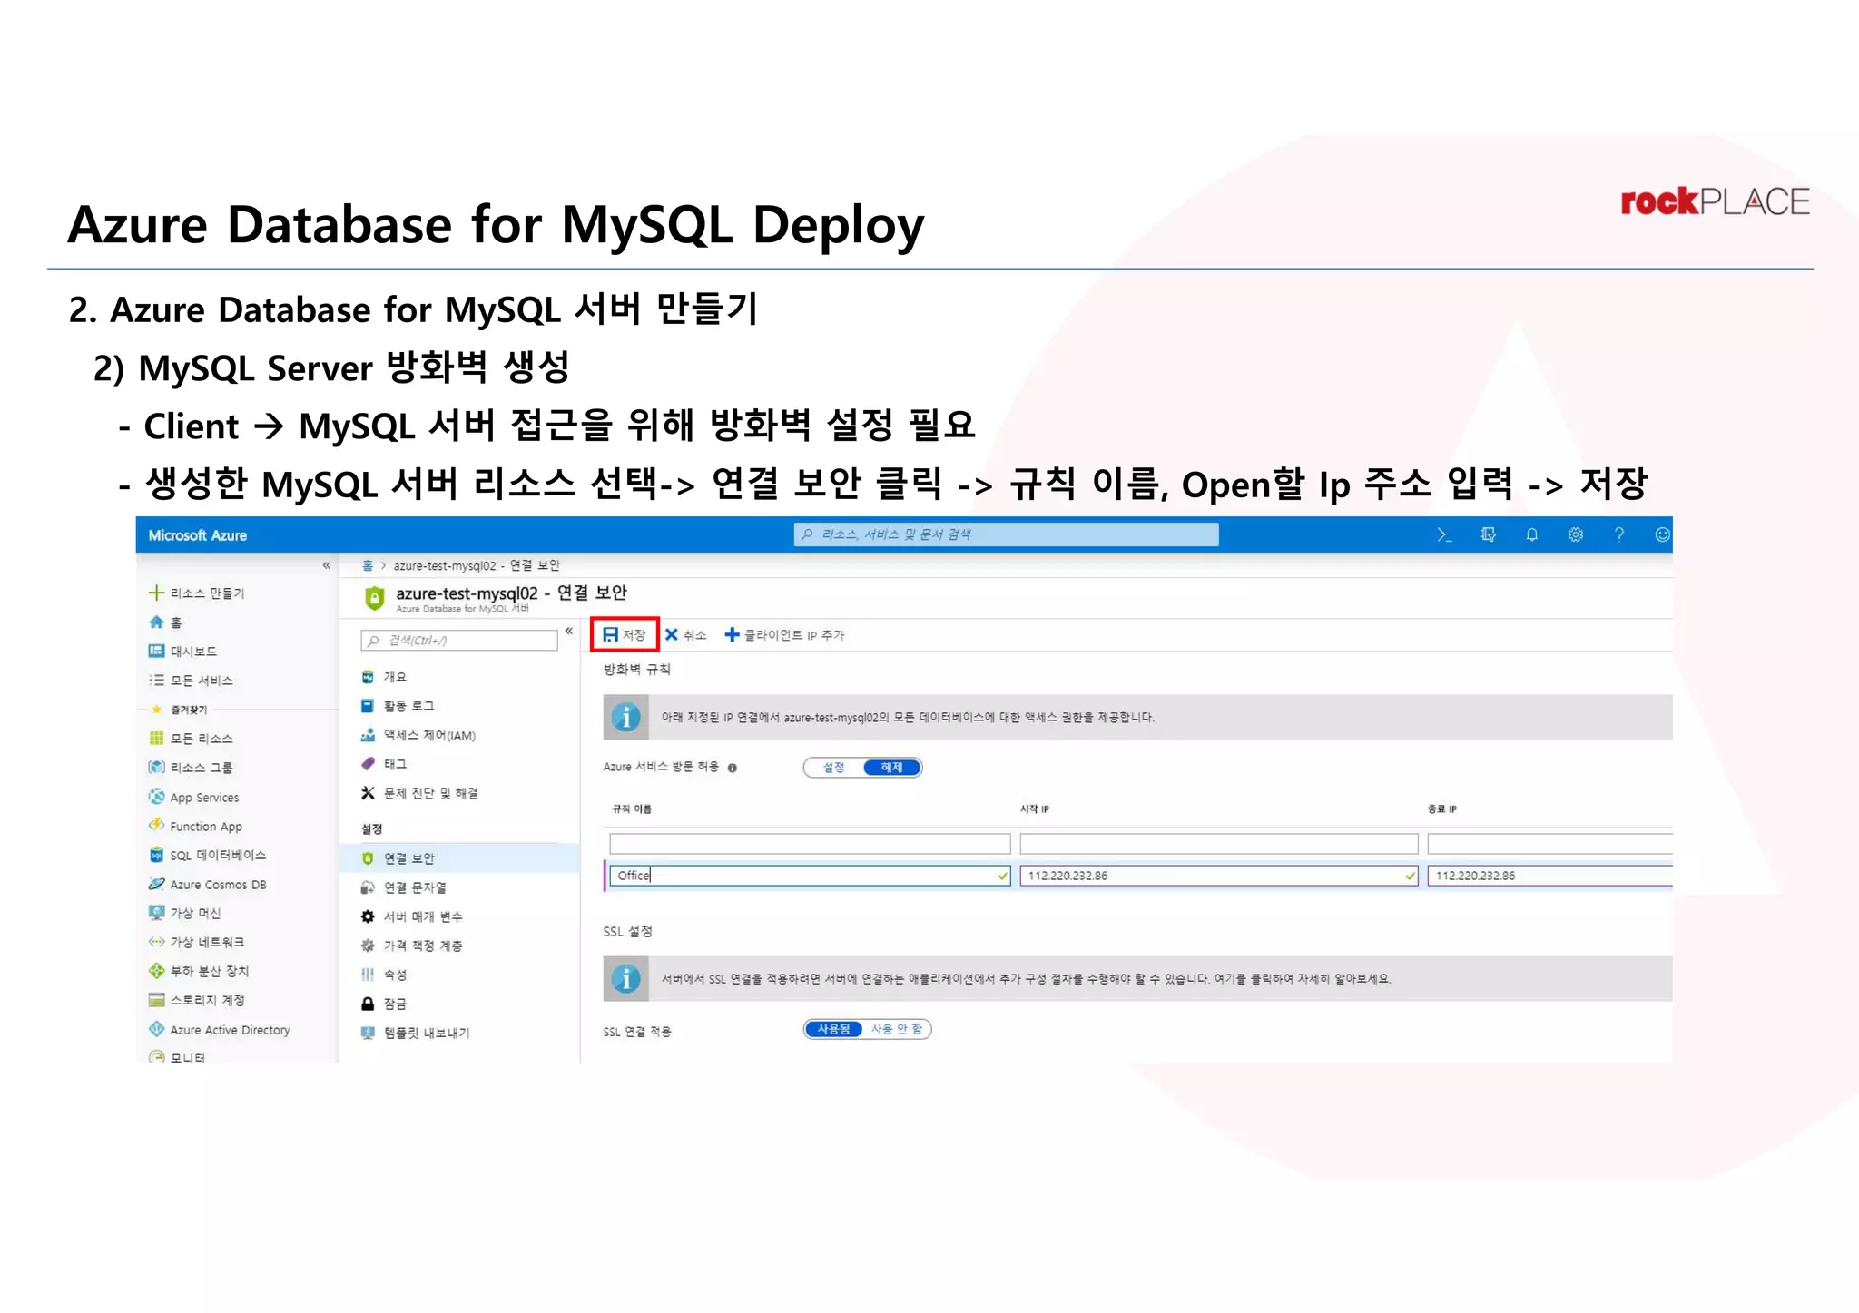Open Overview (개요) menu item

click(384, 677)
